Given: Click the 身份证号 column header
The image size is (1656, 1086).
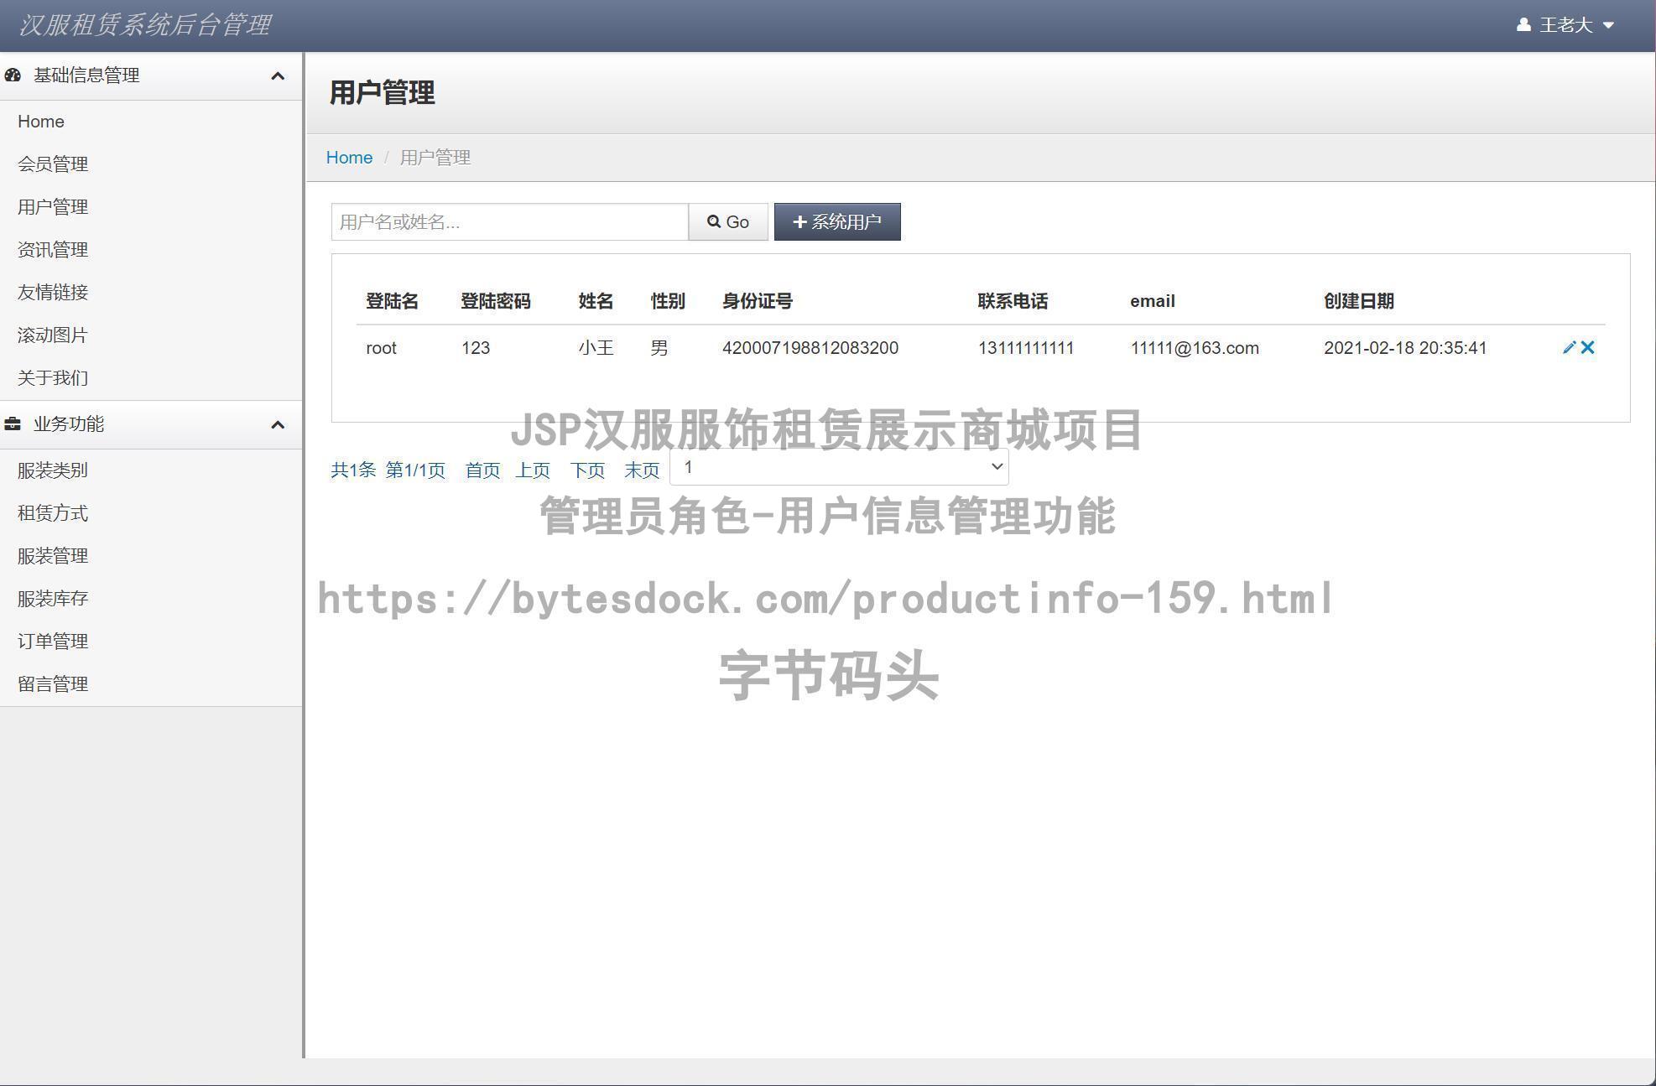Looking at the screenshot, I should [x=758, y=301].
